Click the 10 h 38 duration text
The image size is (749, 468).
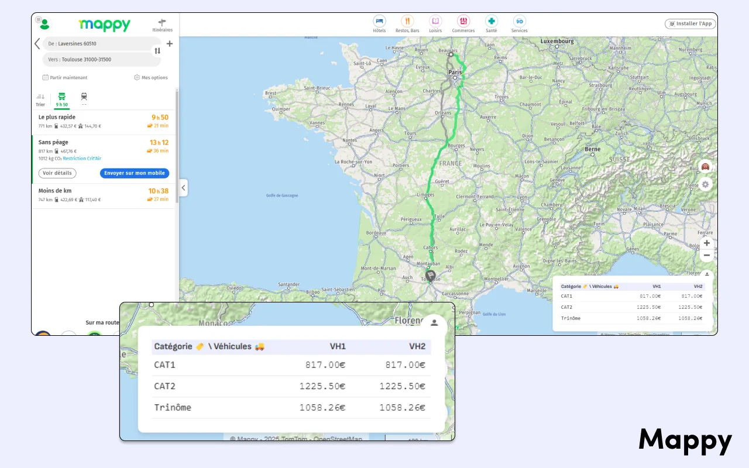159,191
